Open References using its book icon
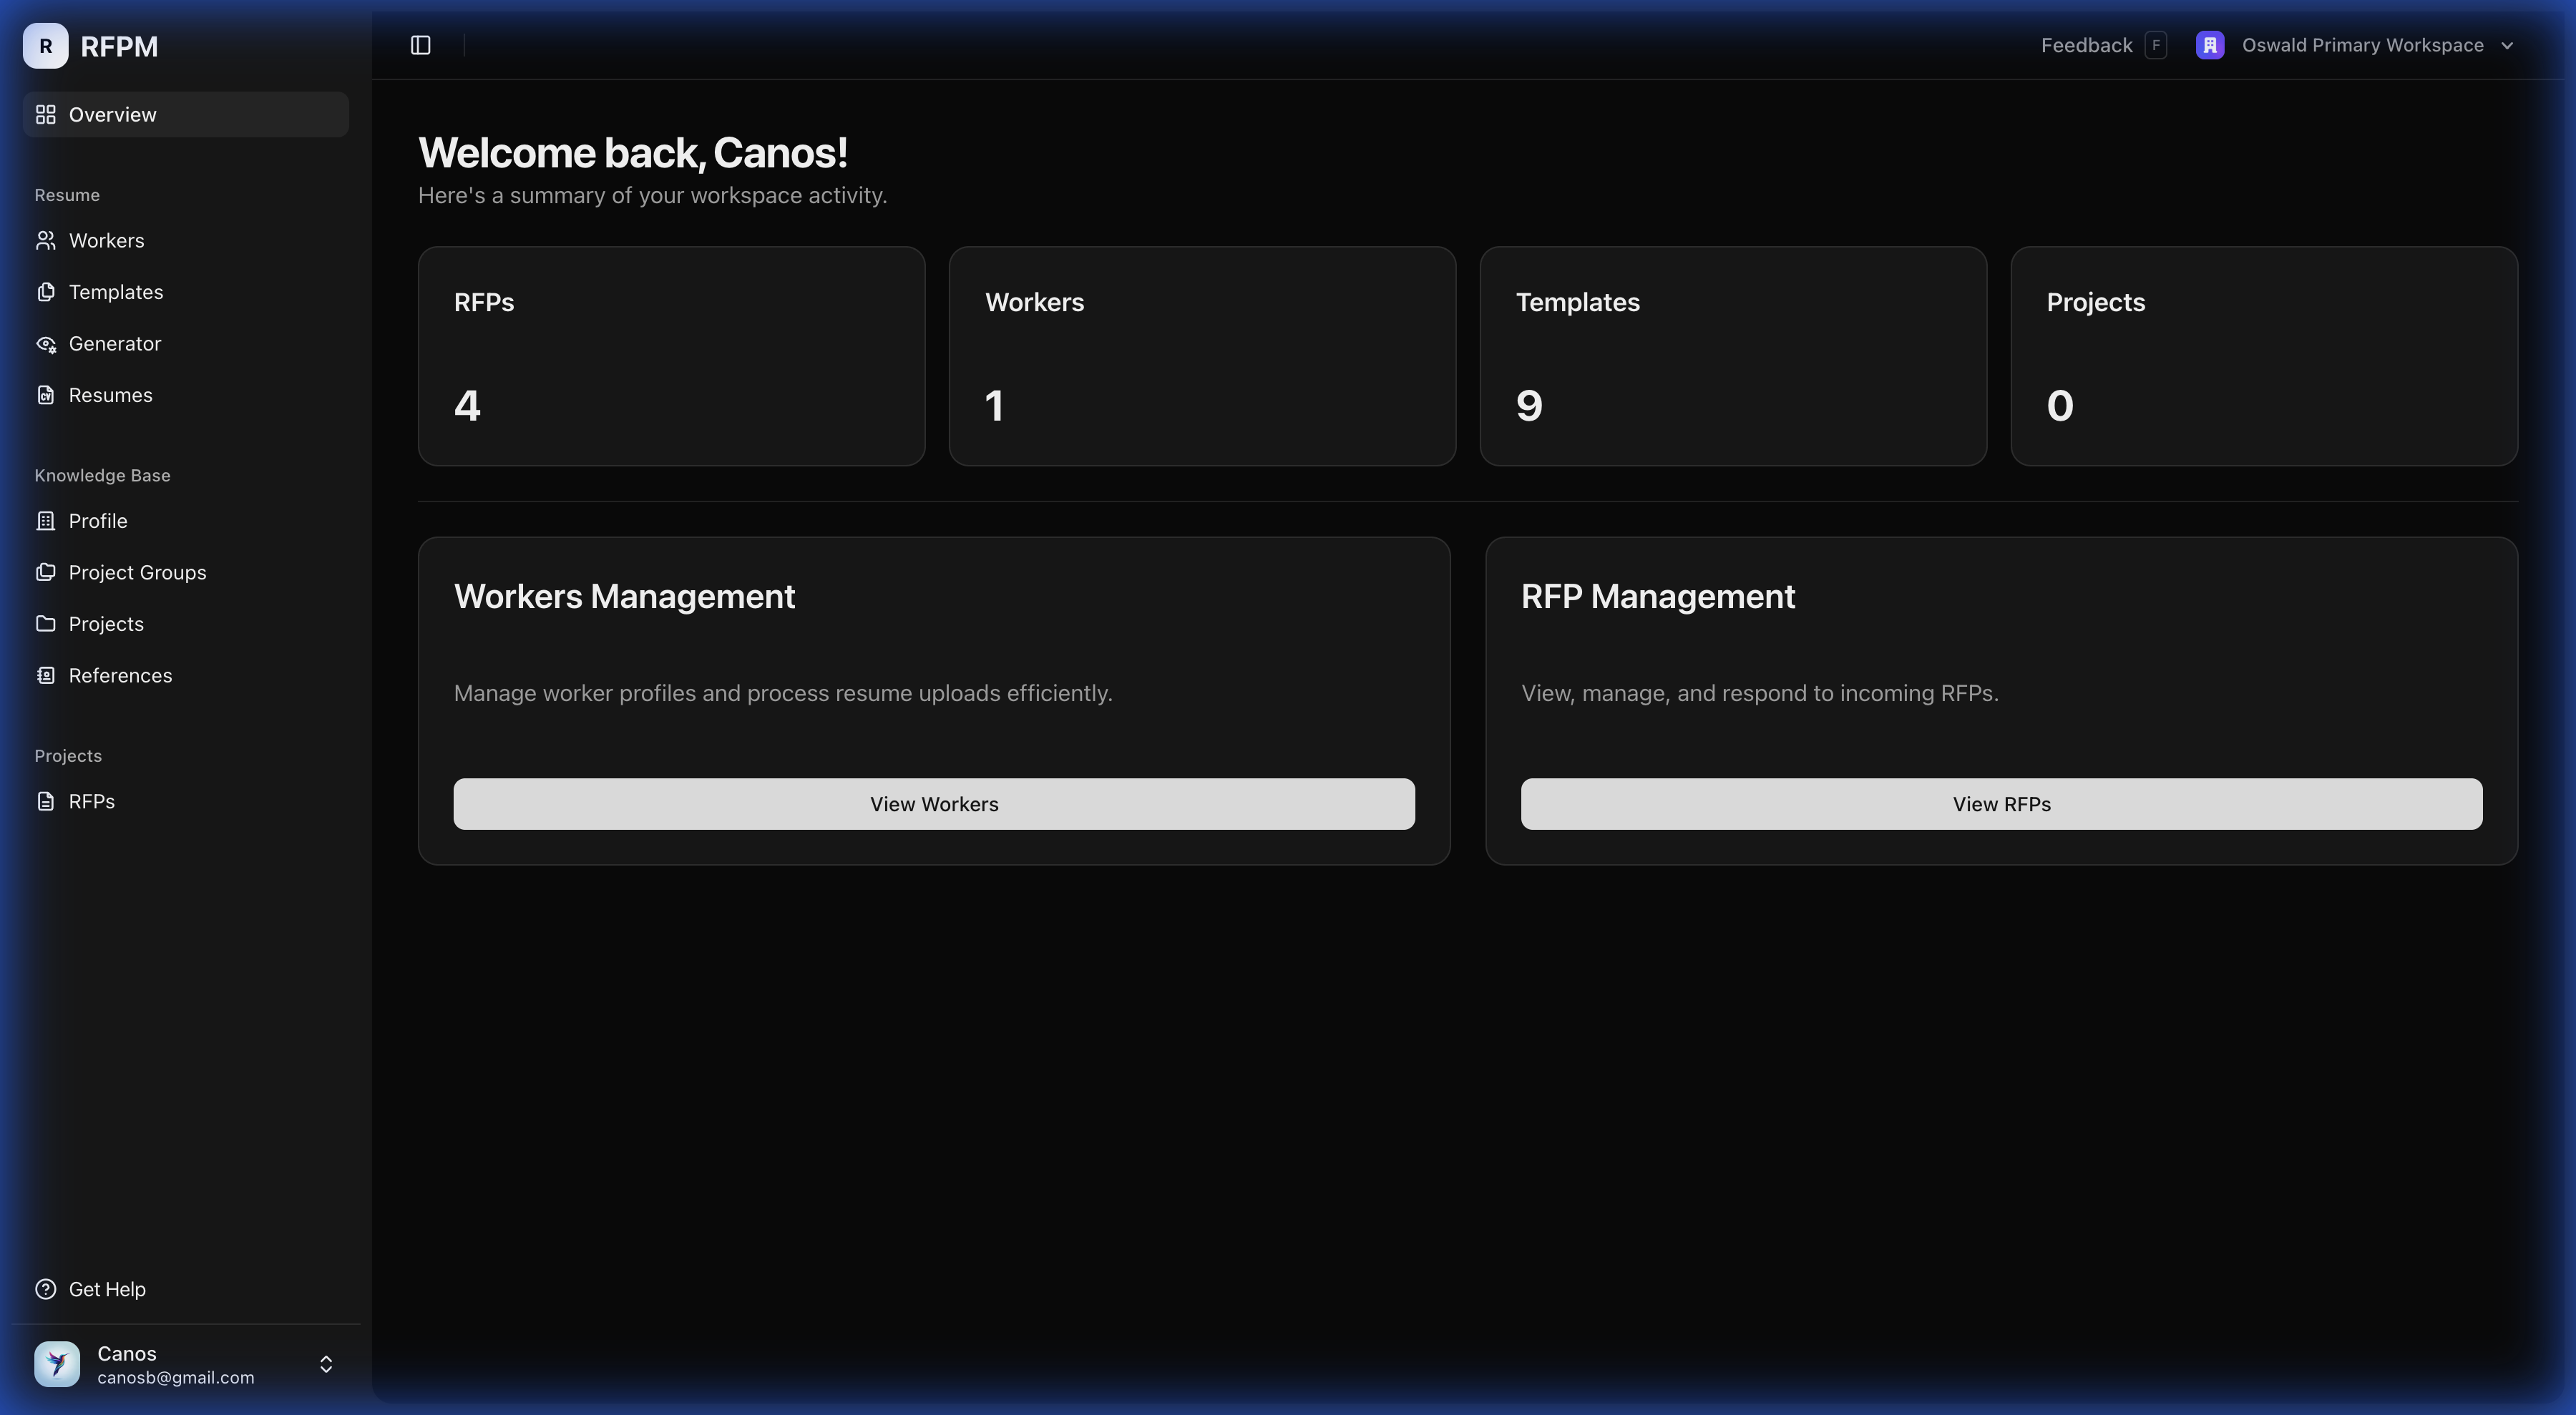Viewport: 2576px width, 1415px height. [47, 675]
